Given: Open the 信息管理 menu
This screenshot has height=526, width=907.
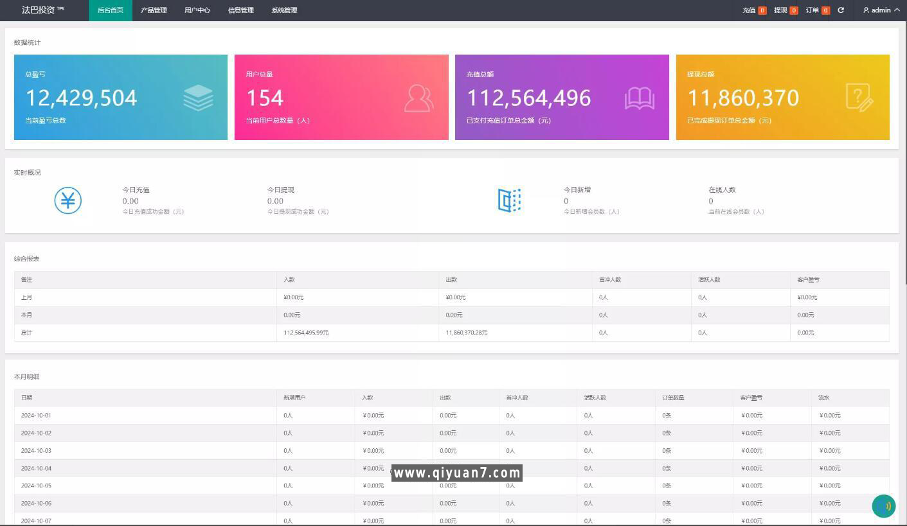Looking at the screenshot, I should (241, 10).
